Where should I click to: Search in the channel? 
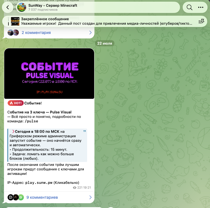[189, 7]
